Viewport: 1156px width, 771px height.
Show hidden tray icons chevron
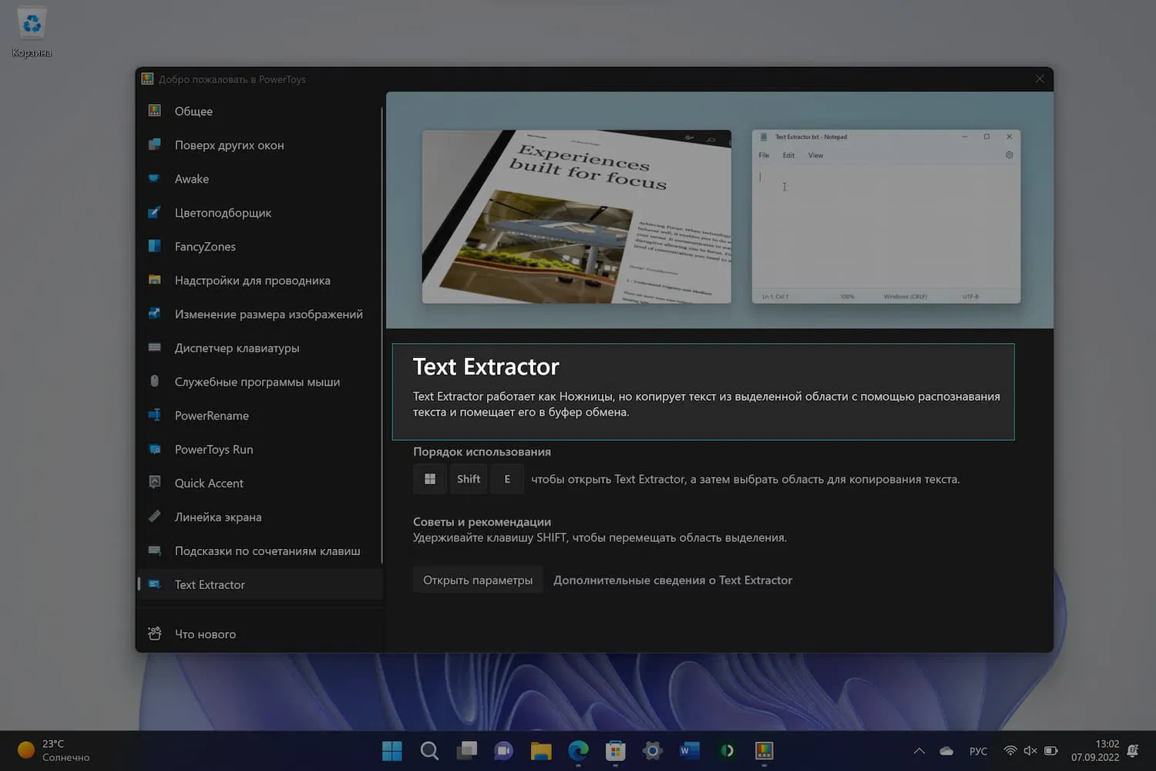[x=919, y=751]
